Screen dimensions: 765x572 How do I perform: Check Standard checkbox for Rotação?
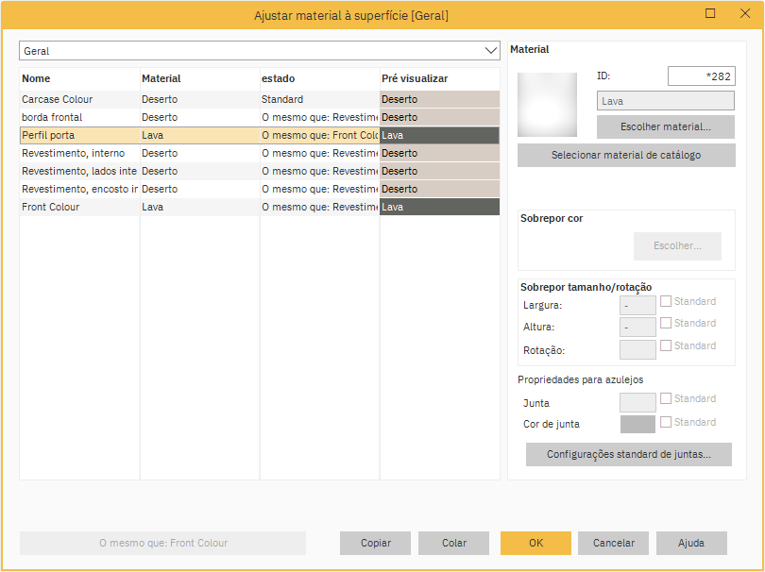click(x=666, y=346)
